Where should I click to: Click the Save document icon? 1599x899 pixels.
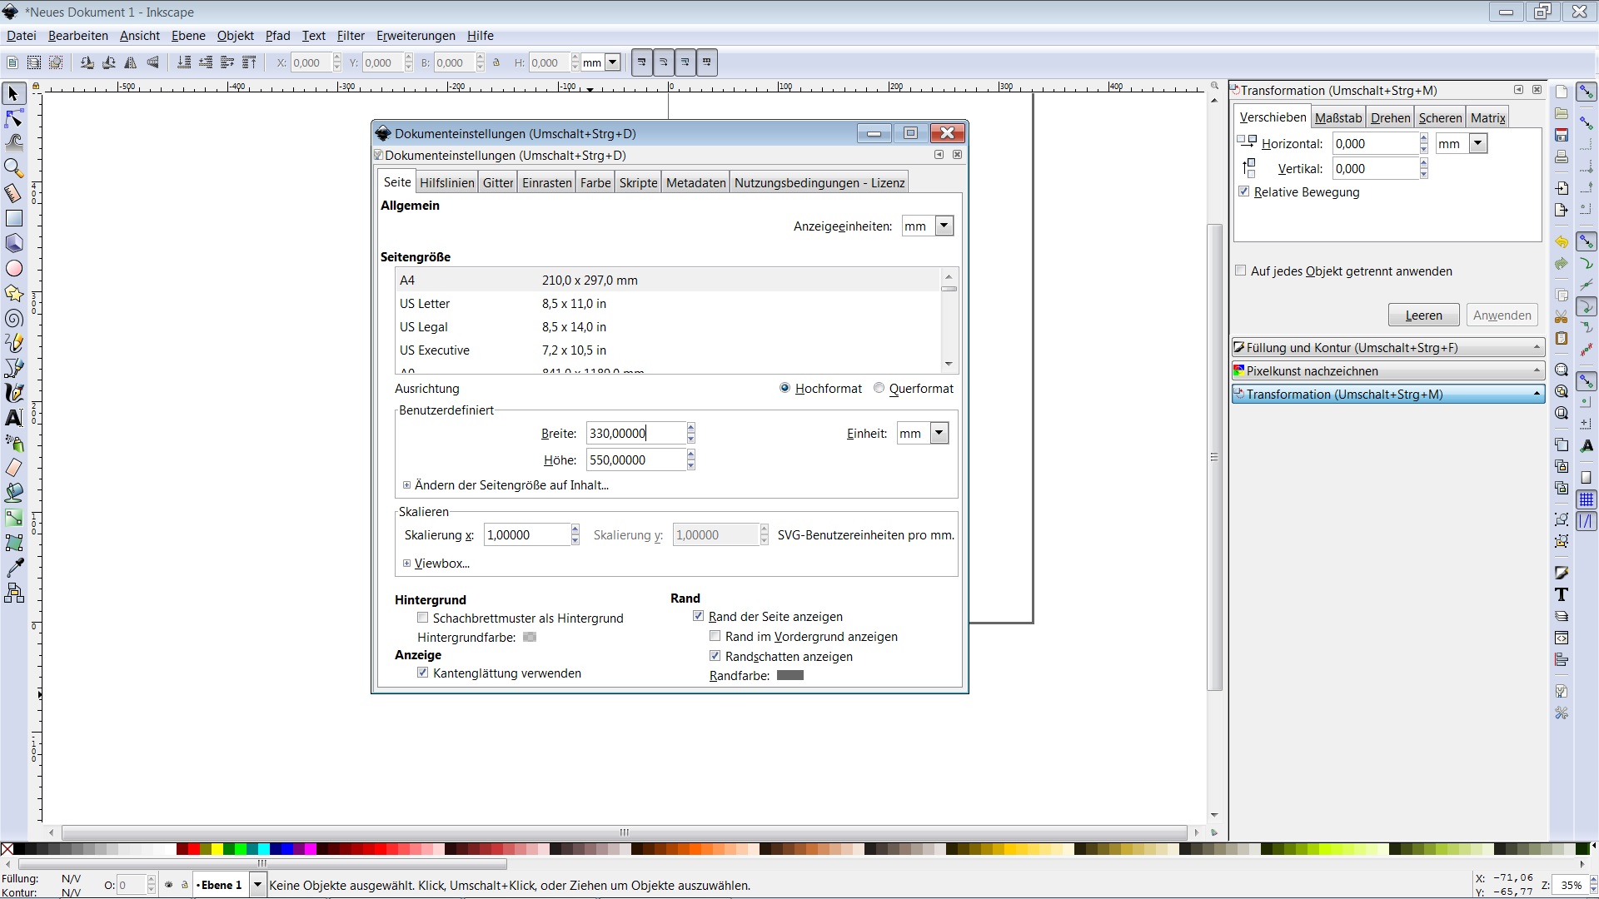coord(1562,135)
